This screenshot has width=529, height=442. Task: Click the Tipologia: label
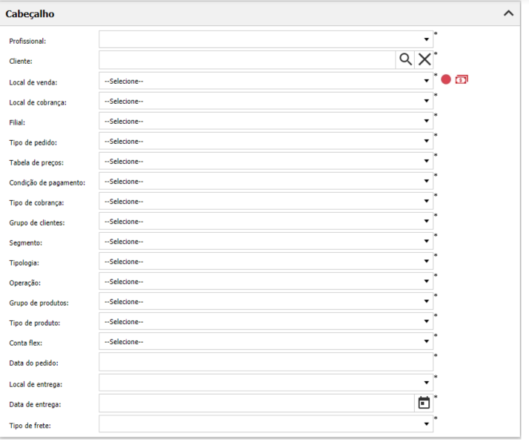[24, 263]
